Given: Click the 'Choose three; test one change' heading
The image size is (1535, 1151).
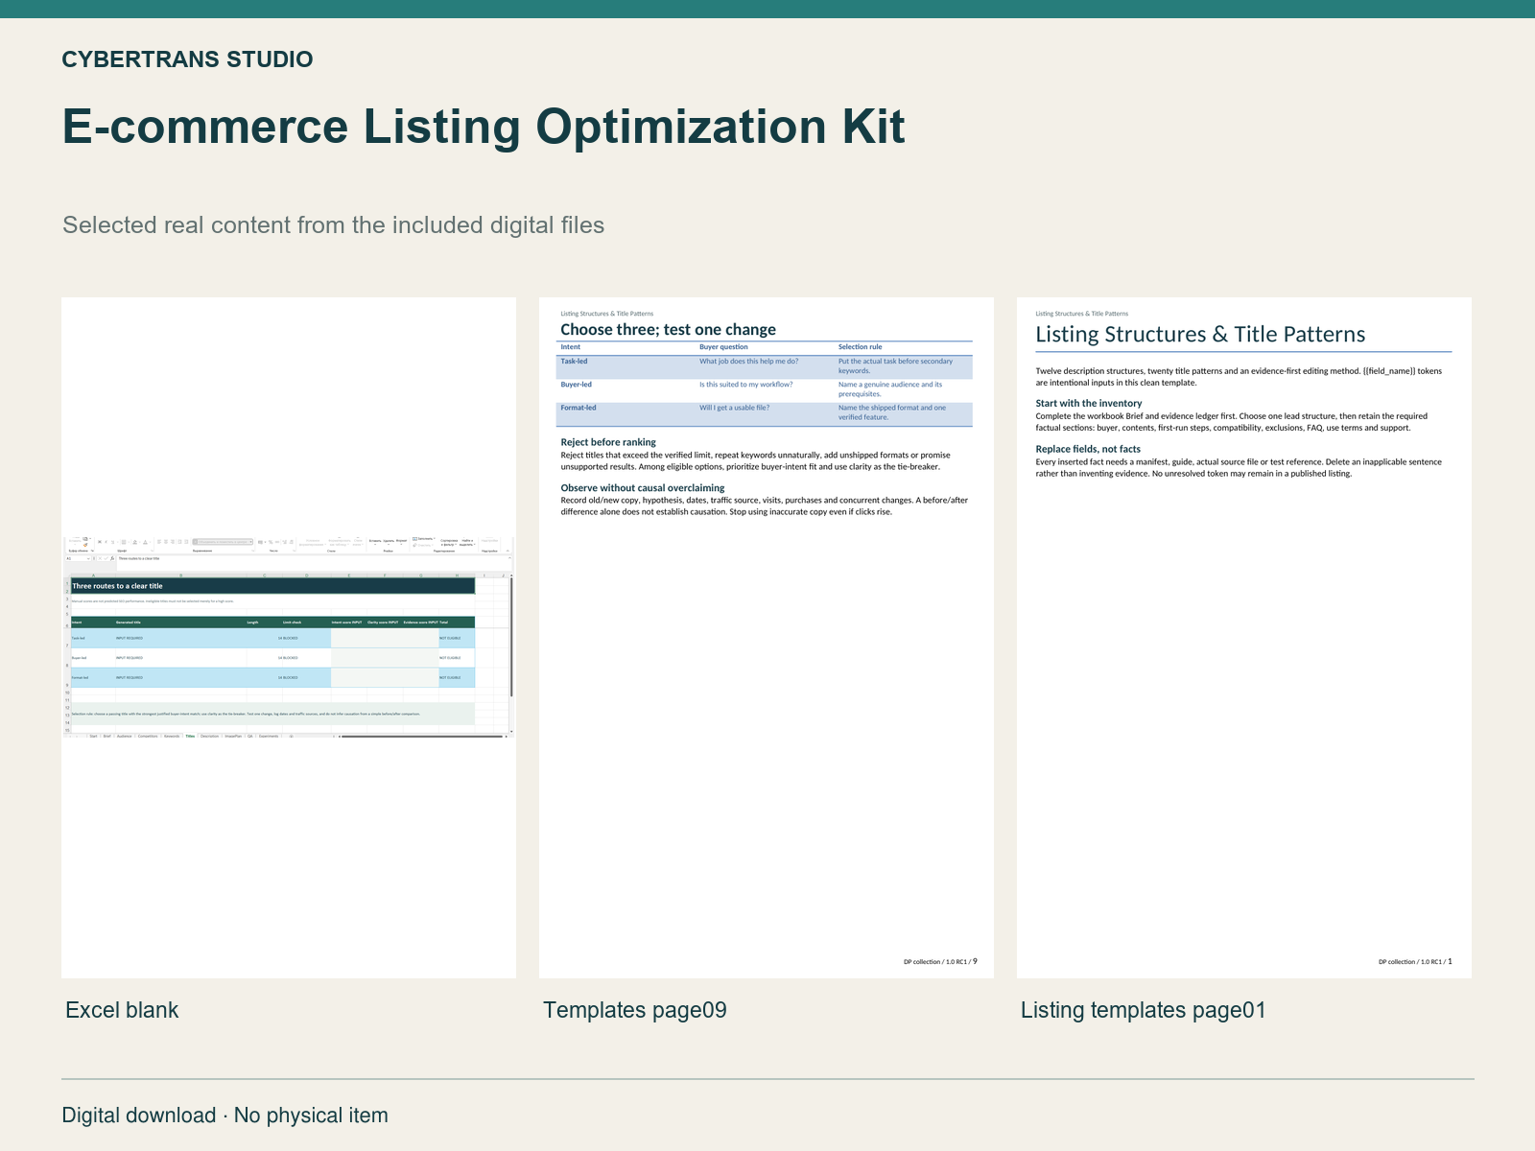Looking at the screenshot, I should click(668, 330).
